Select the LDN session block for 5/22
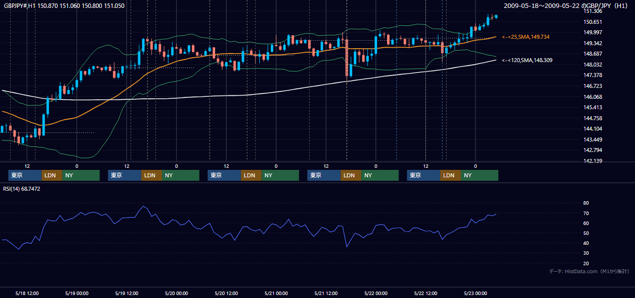 450,175
